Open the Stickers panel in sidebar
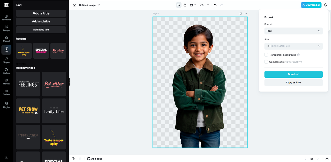This screenshot has width=331, height=162. point(6,71)
